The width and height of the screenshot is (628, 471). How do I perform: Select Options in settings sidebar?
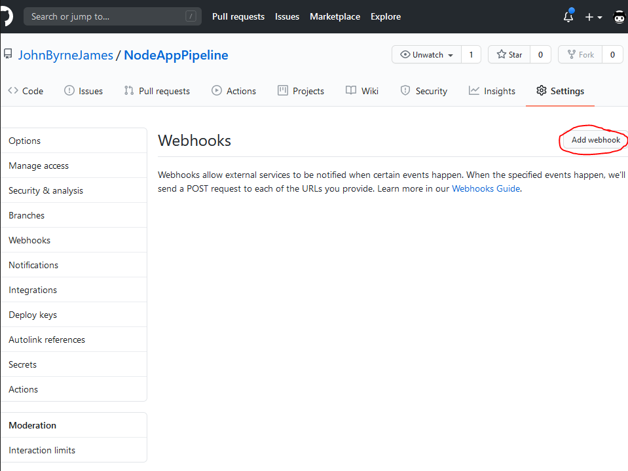click(x=74, y=141)
